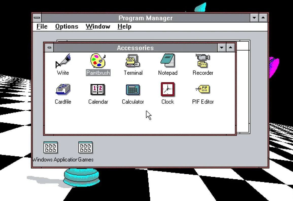Image resolution: width=293 pixels, height=201 pixels.
Task: Click the Notepad icon
Action: [x=168, y=61]
